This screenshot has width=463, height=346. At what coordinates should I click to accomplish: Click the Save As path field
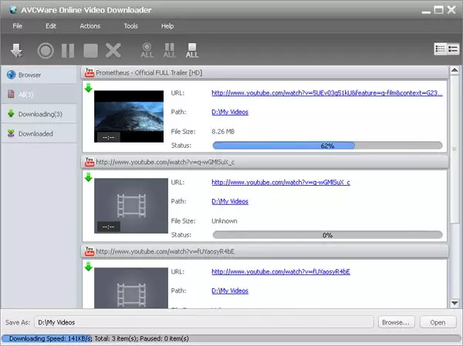pos(208,322)
